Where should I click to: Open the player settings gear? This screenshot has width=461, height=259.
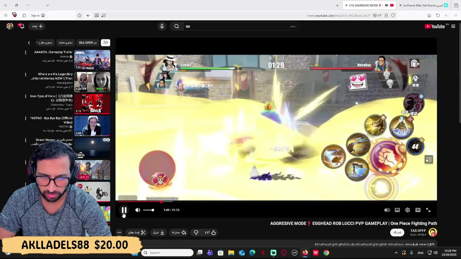point(408,210)
